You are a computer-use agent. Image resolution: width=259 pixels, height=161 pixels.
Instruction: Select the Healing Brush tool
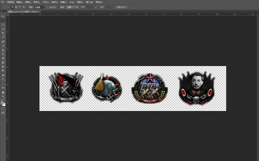[3, 42]
